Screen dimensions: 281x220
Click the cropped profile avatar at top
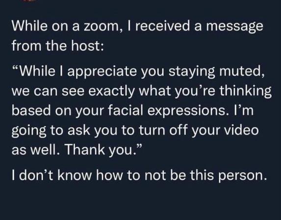pos(30,0)
